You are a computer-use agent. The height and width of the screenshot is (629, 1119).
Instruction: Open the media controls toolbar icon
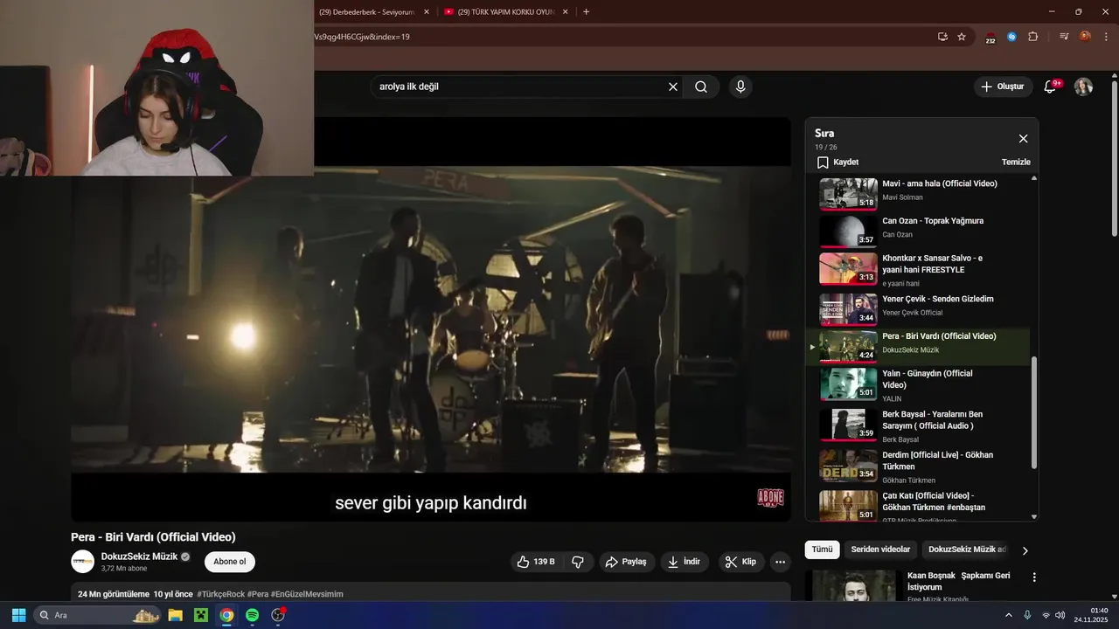(x=1064, y=37)
